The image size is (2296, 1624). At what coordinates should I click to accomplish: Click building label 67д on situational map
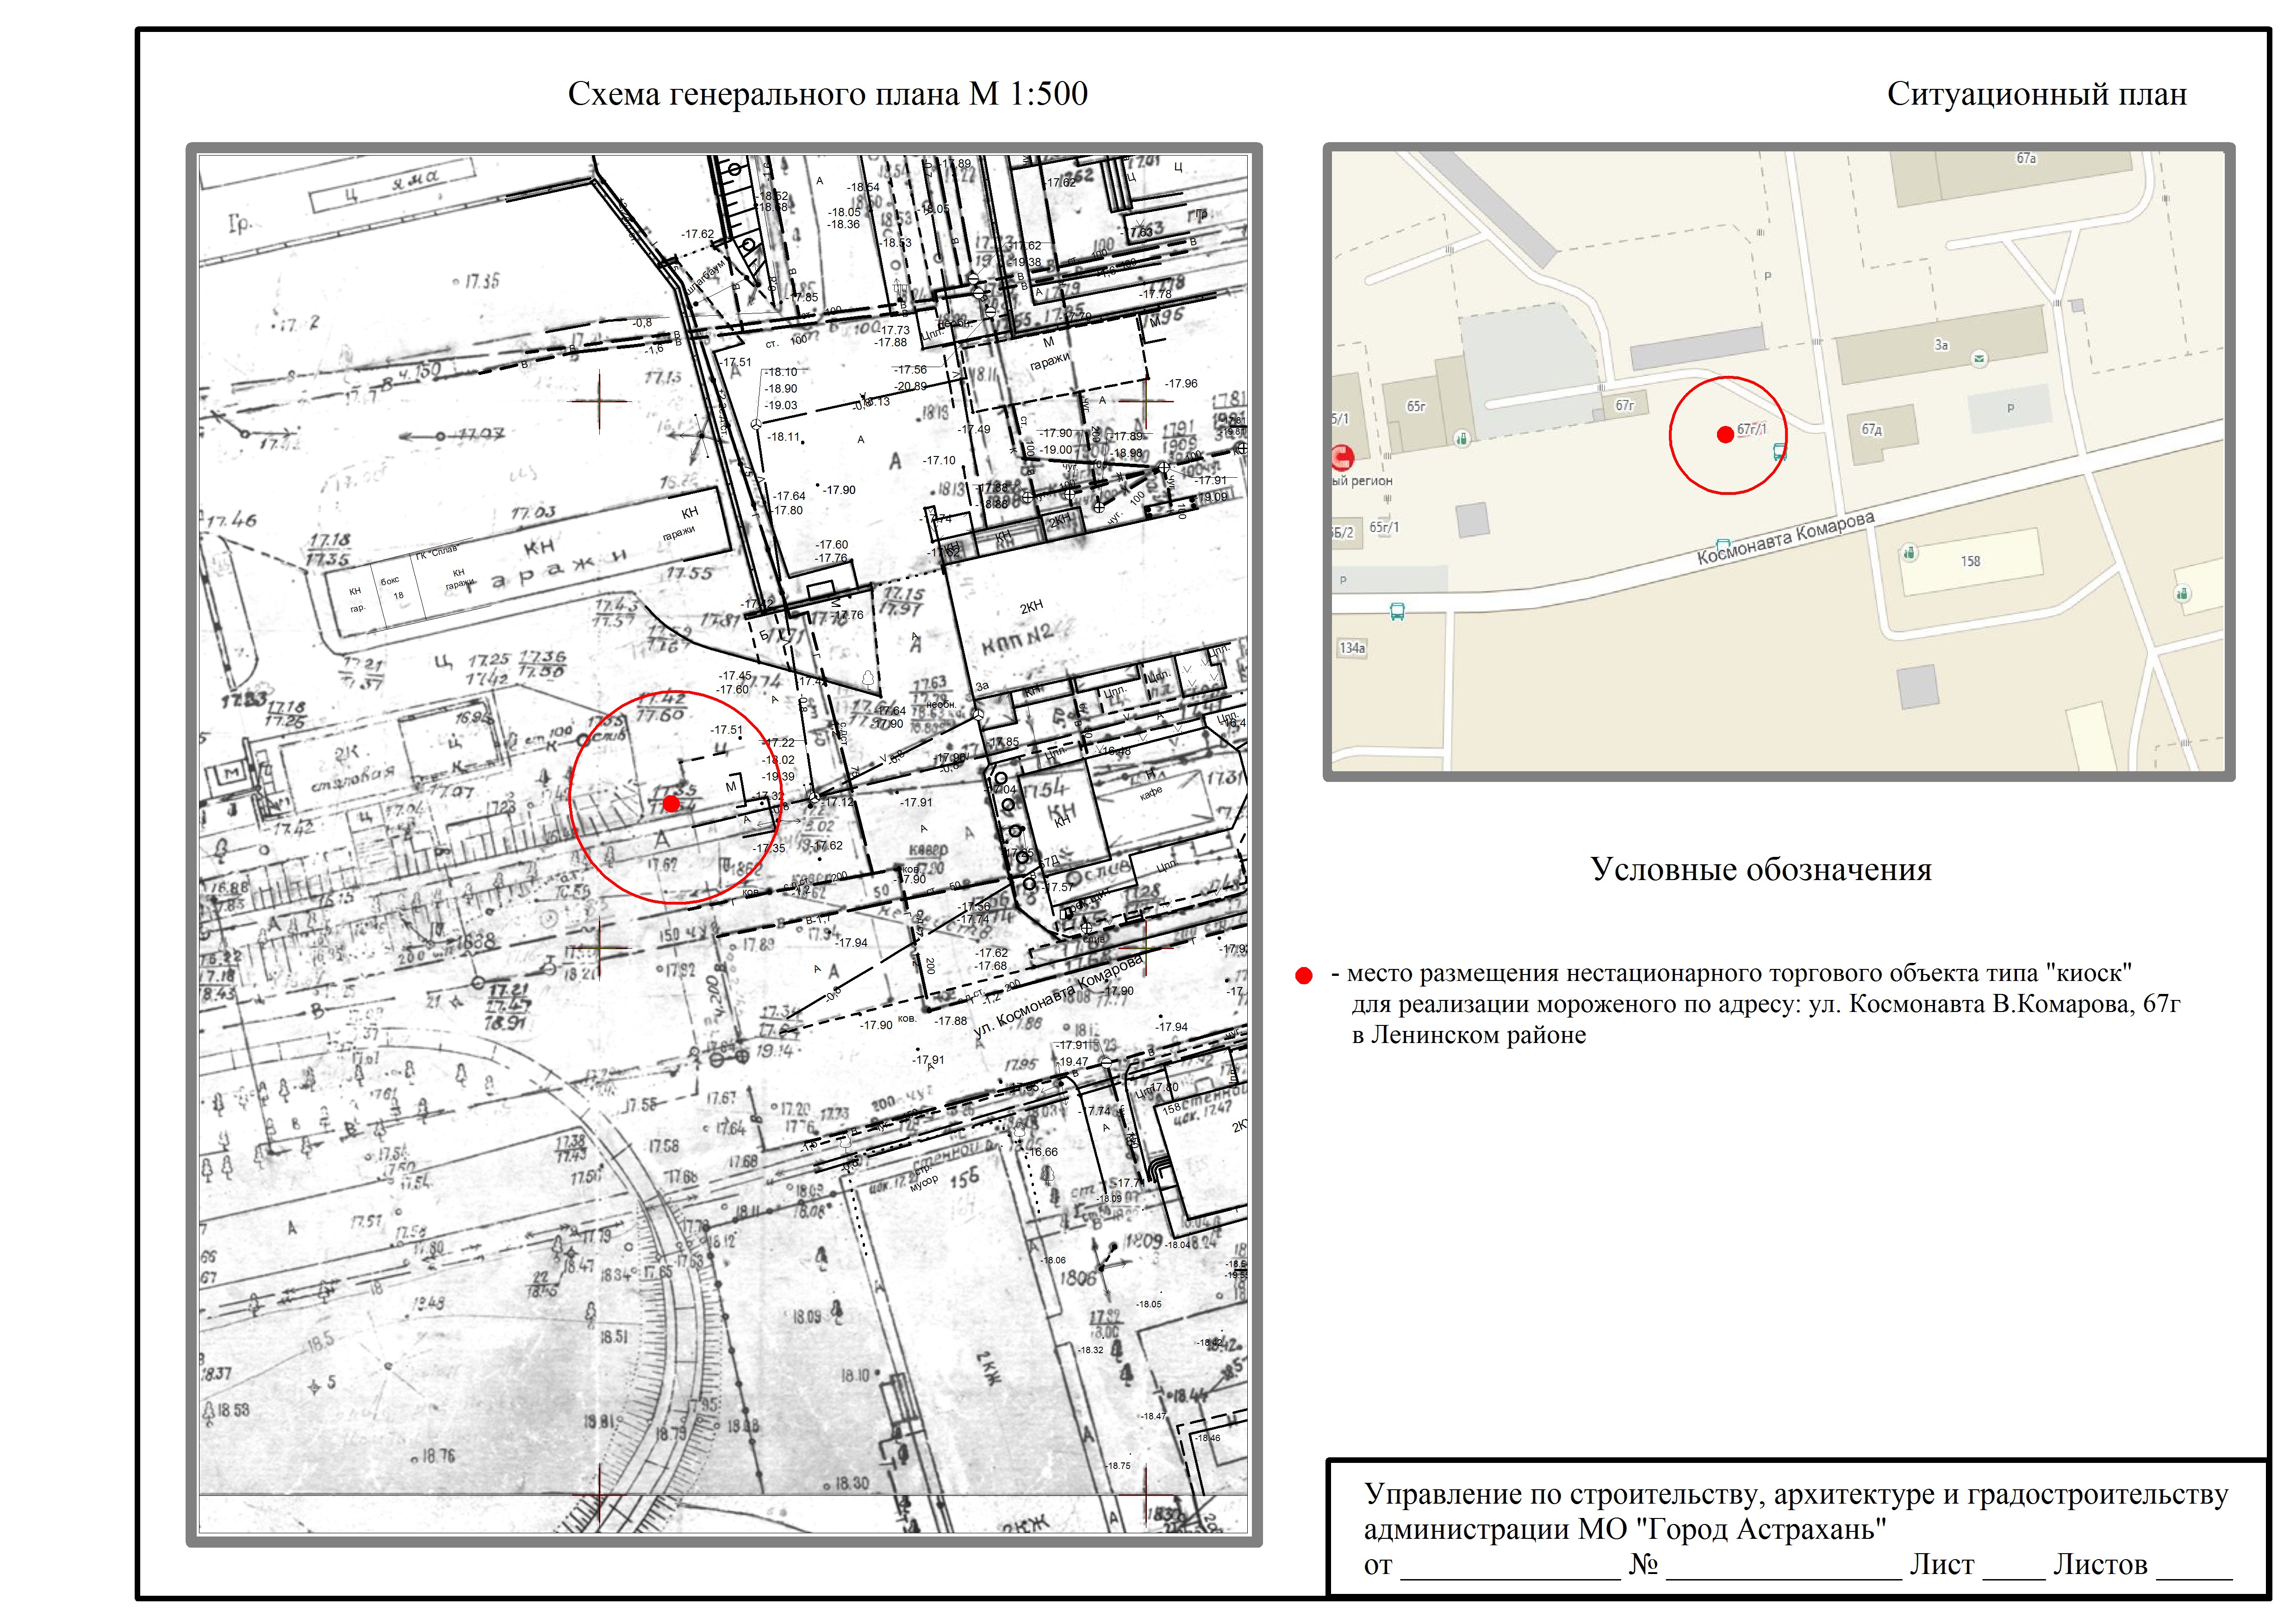coord(1871,430)
